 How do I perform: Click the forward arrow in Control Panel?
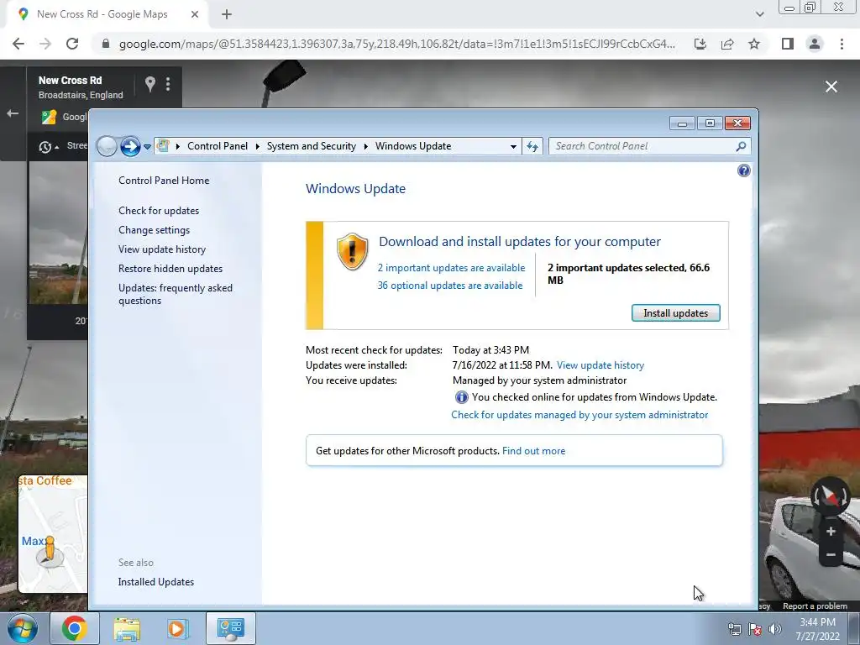pyautogui.click(x=130, y=146)
